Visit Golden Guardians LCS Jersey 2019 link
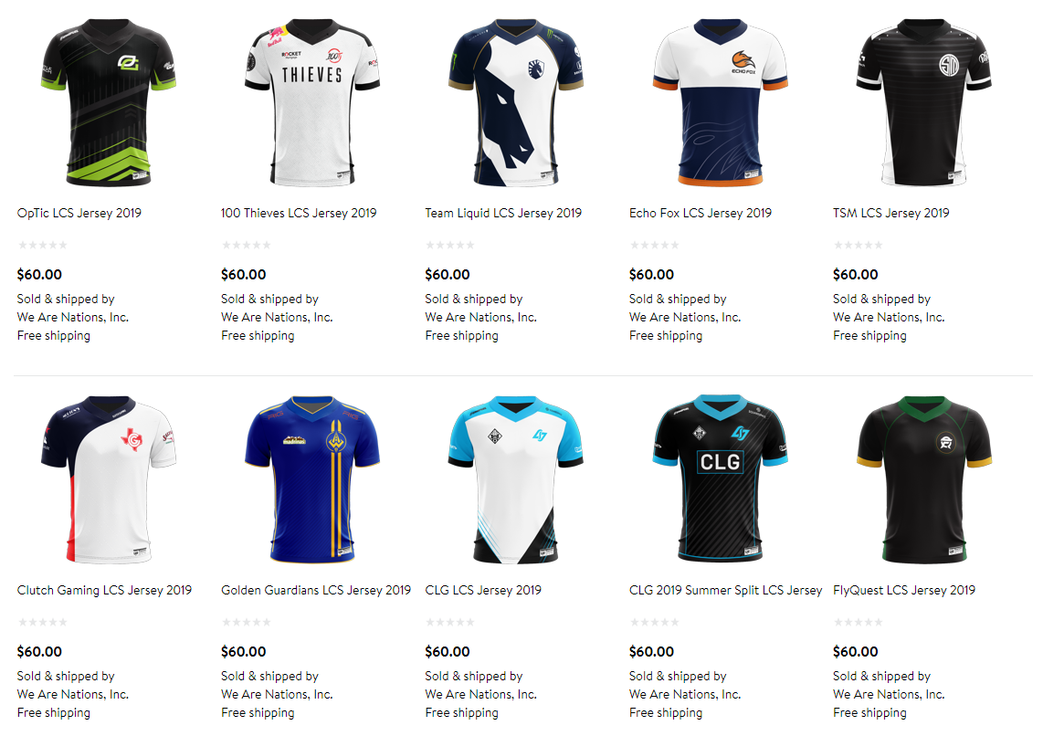Screen dimensions: 1043x736 pyautogui.click(x=316, y=590)
